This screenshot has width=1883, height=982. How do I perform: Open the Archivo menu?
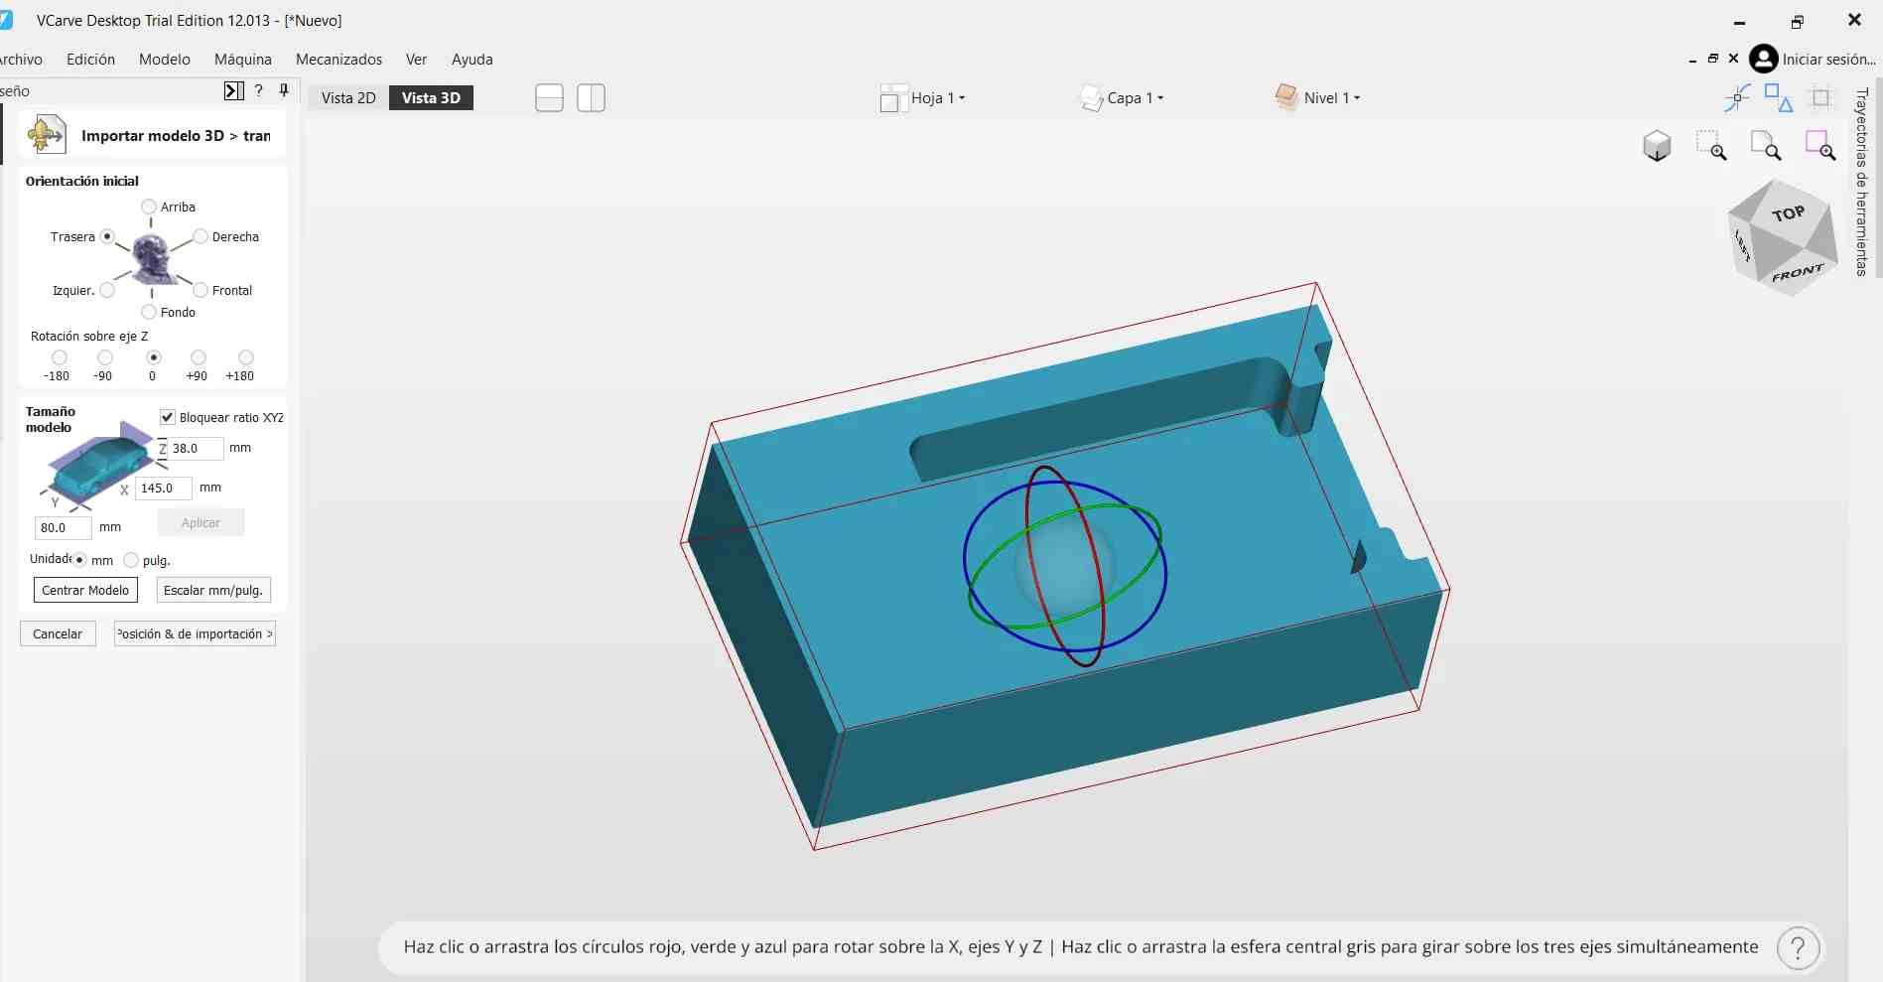21,60
